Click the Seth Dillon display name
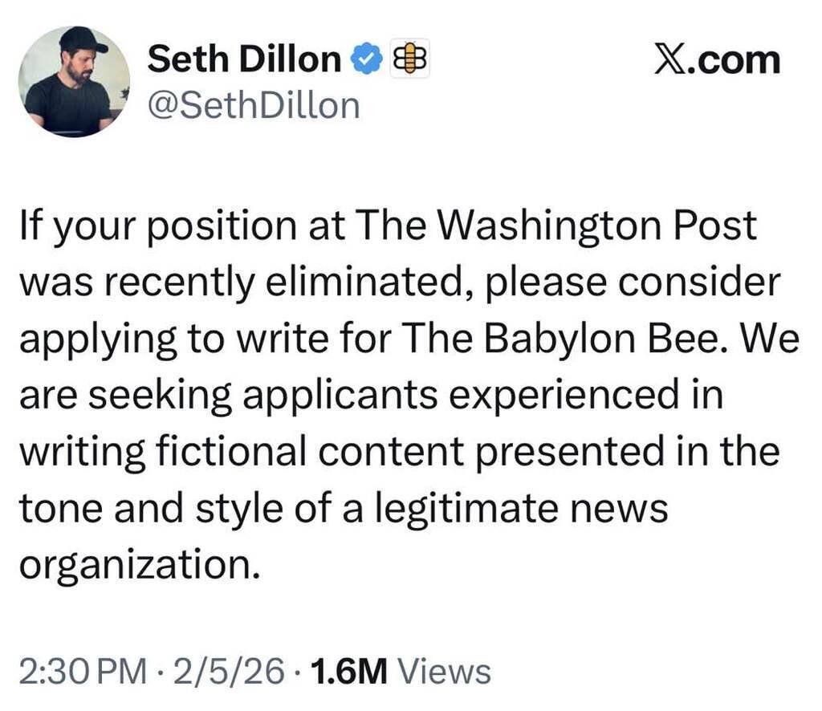Viewport: 822px width, 711px height. point(244,59)
